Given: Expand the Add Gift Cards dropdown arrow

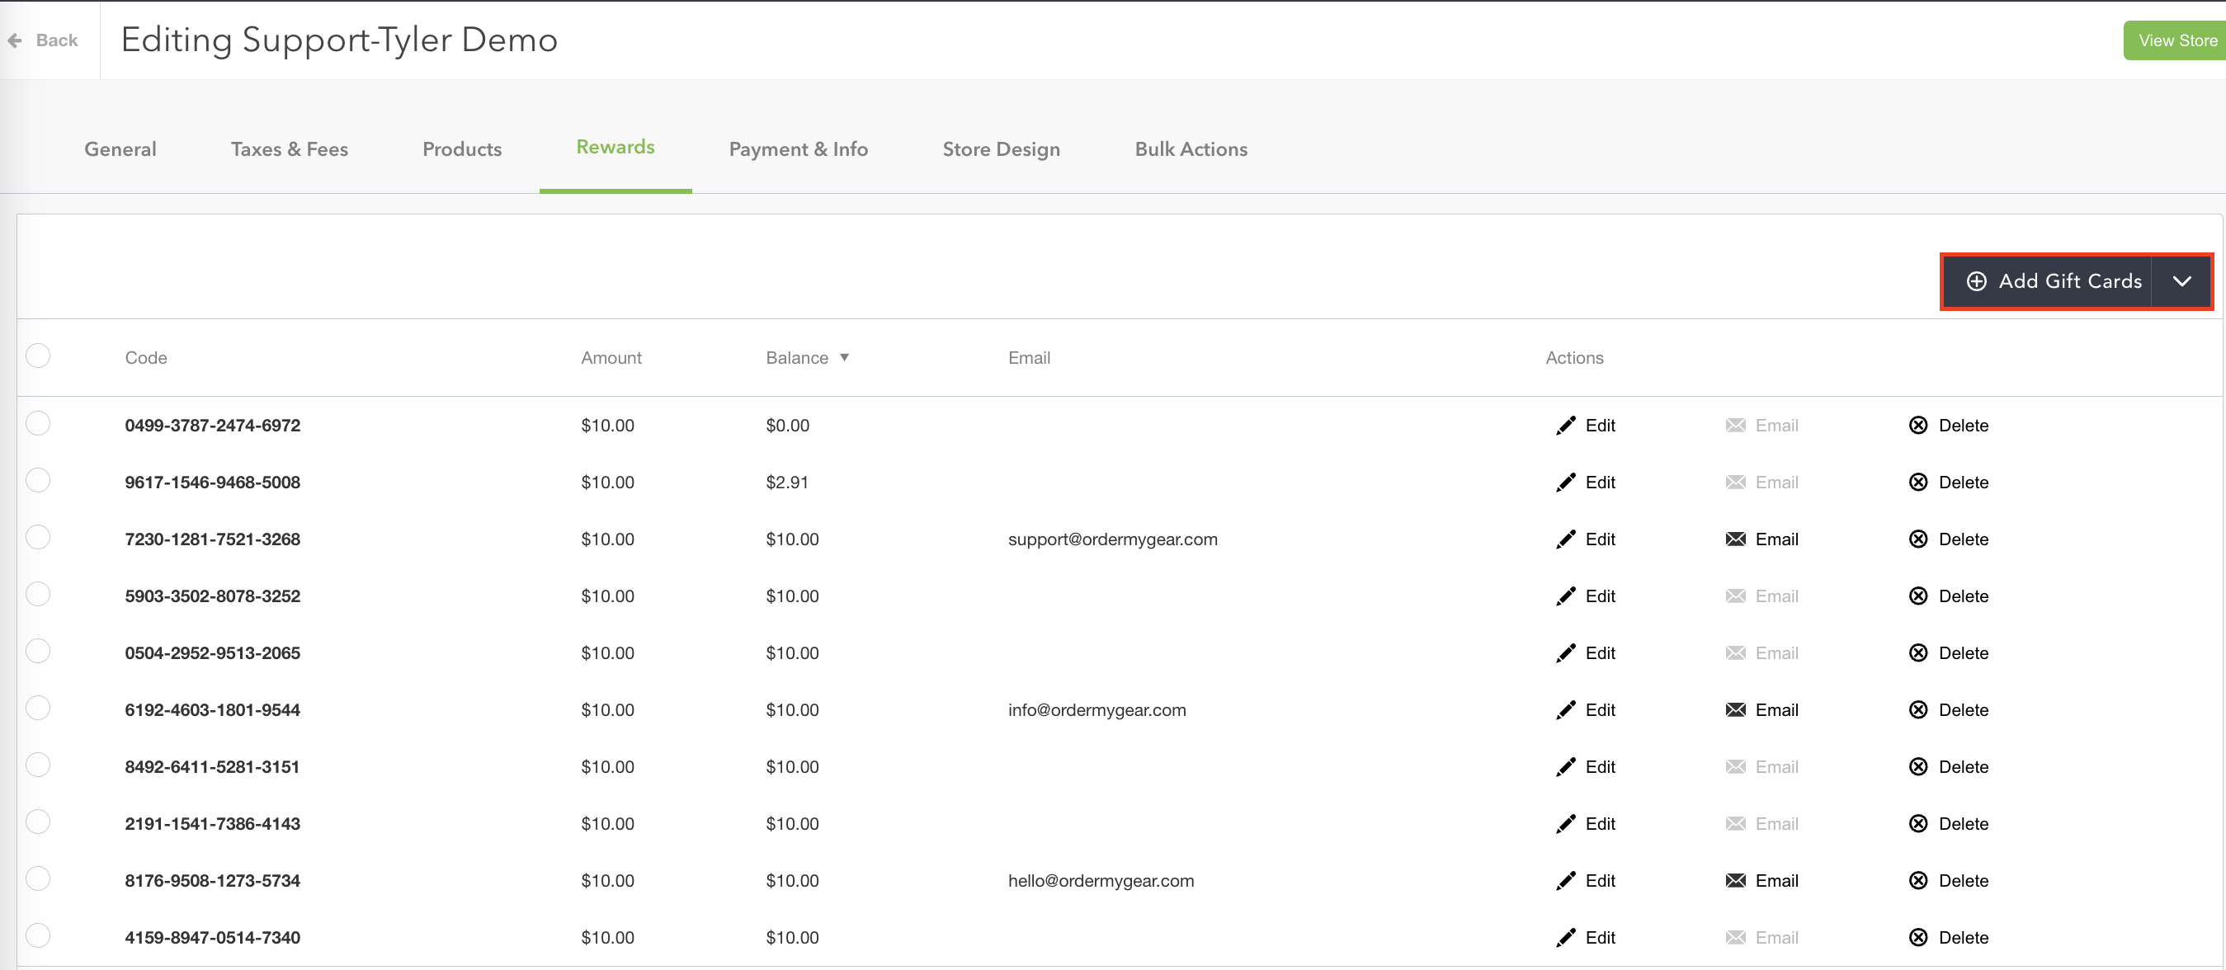Looking at the screenshot, I should click(2181, 281).
